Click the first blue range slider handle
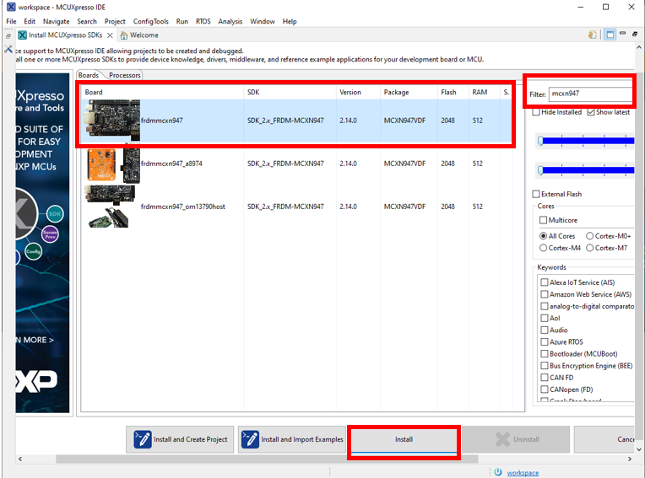The height and width of the screenshot is (478, 645). (x=540, y=142)
